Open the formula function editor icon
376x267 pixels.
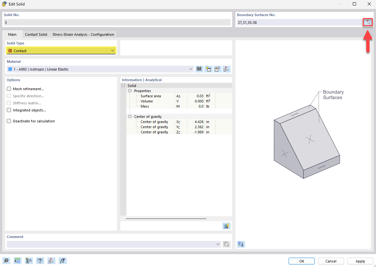click(63, 261)
